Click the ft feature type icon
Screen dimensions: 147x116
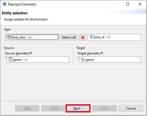pyautogui.click(x=9, y=37)
